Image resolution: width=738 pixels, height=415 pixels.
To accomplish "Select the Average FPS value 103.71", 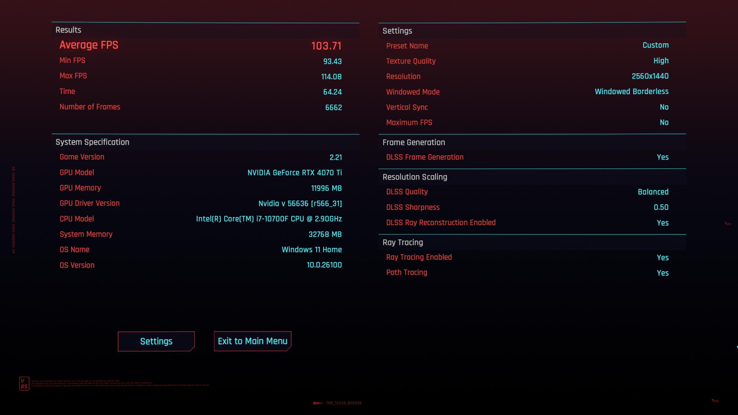I will tap(326, 46).
